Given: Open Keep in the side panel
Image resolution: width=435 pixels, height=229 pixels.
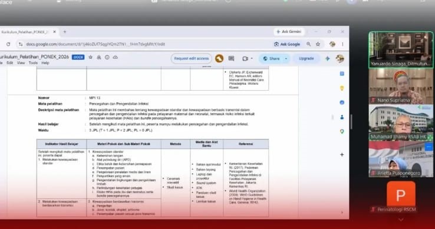Looking at the screenshot, I should point(342,88).
